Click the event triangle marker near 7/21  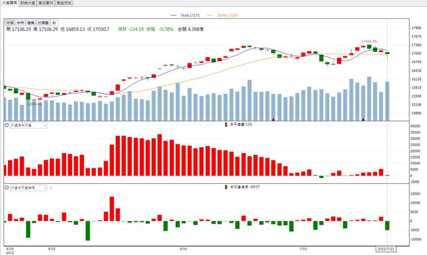point(363,119)
